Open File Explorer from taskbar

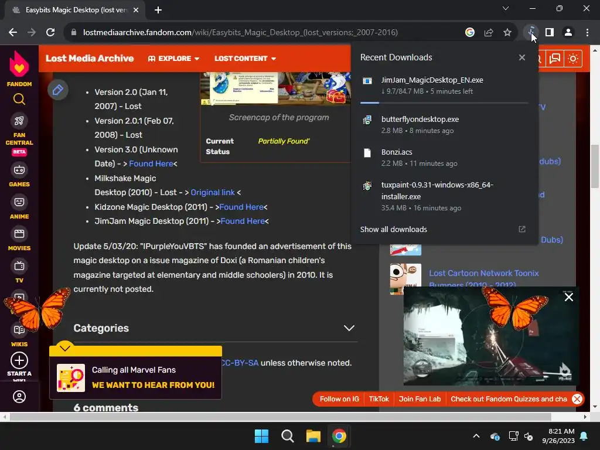coord(313,436)
